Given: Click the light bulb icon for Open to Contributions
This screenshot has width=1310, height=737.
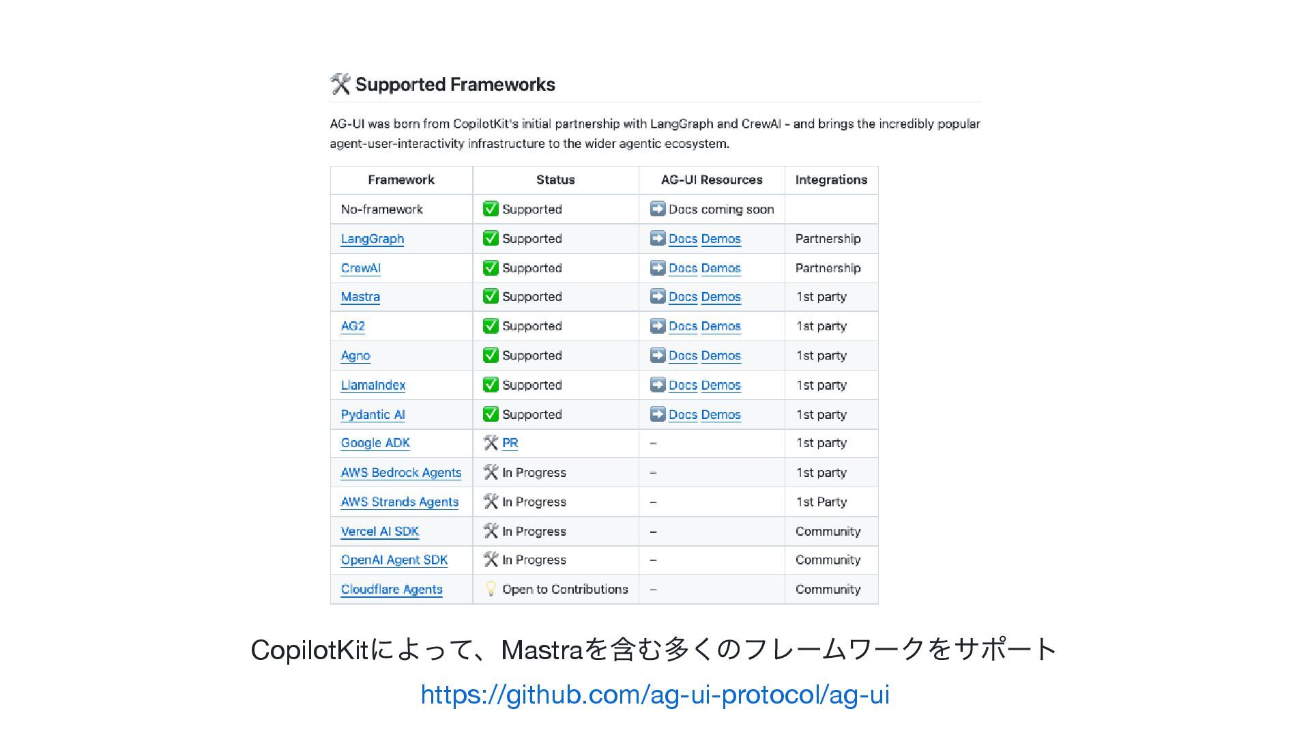Looking at the screenshot, I should [491, 589].
